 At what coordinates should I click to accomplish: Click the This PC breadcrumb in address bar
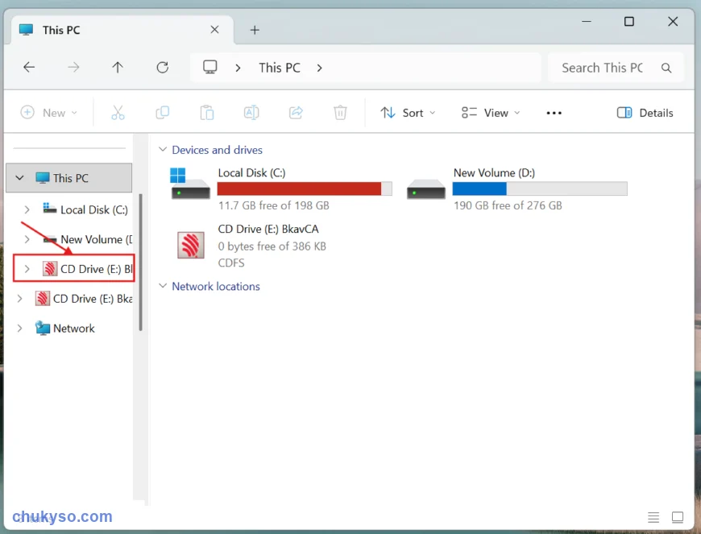(x=280, y=68)
